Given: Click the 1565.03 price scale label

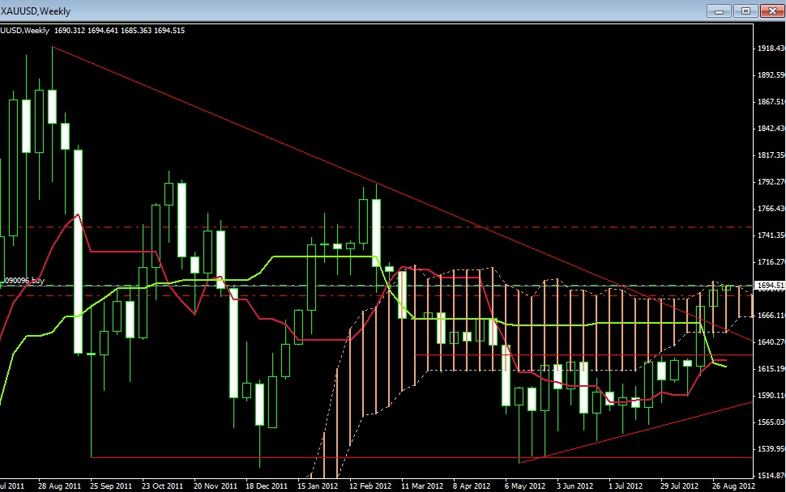Looking at the screenshot, I should (771, 422).
